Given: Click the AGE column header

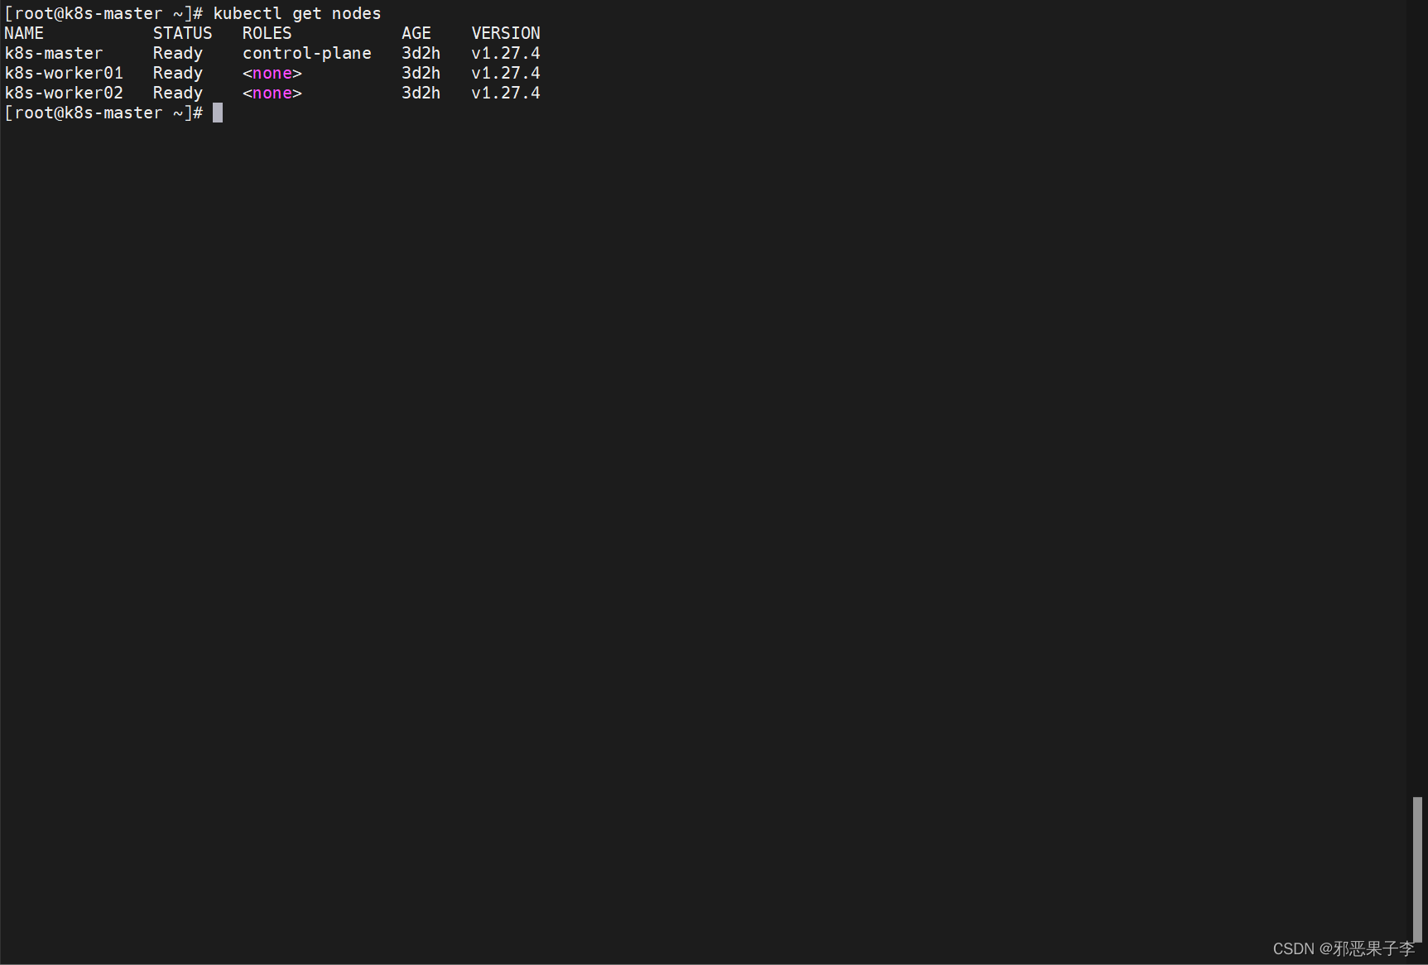Looking at the screenshot, I should [416, 33].
